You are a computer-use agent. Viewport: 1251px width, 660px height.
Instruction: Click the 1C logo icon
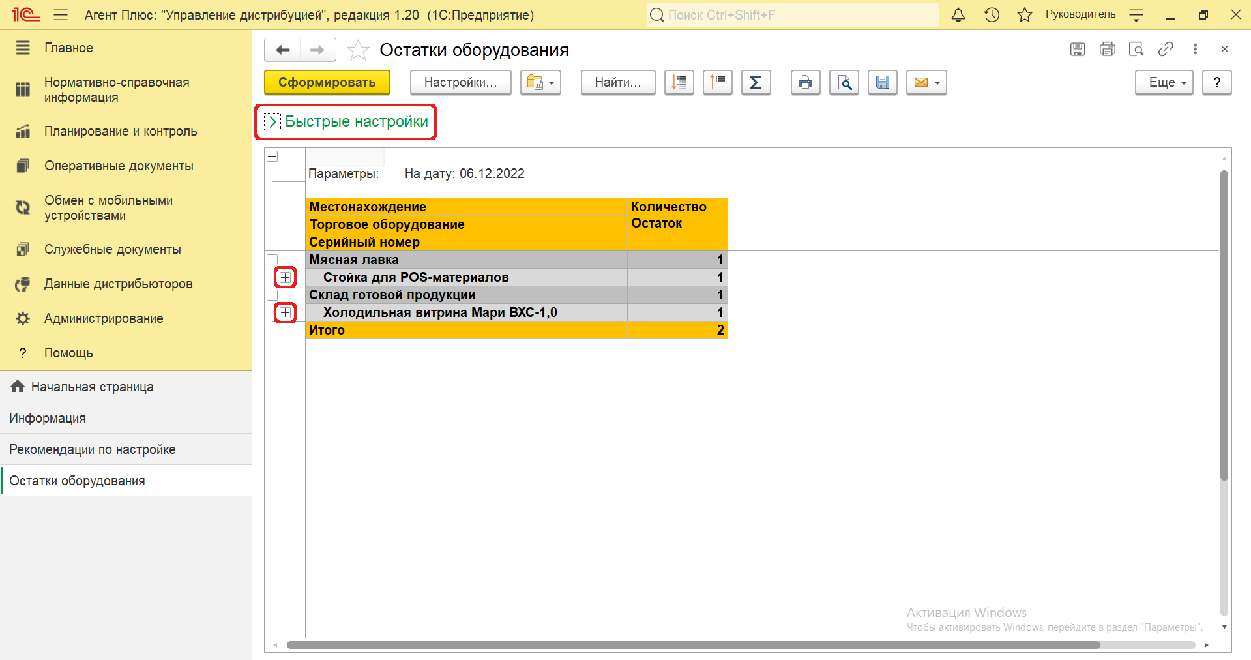click(25, 15)
